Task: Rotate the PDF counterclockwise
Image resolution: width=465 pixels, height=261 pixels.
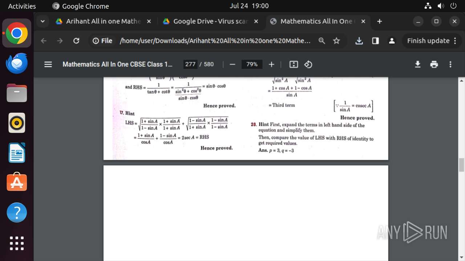Action: [x=308, y=64]
